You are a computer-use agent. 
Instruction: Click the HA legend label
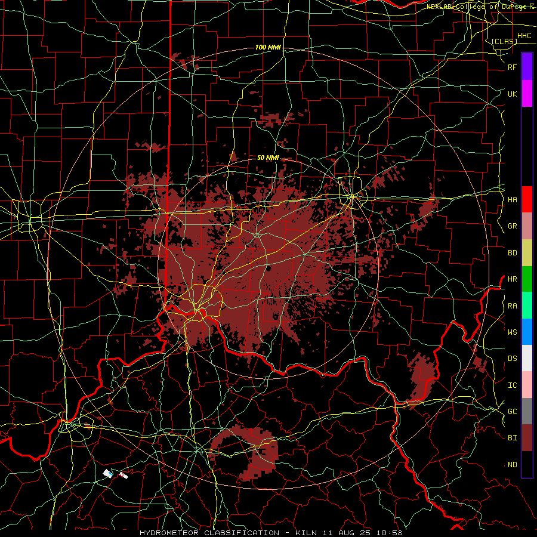coord(512,200)
